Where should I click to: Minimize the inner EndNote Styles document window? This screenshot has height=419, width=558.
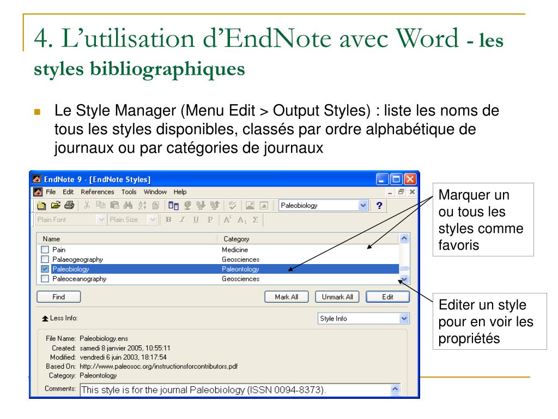point(390,192)
